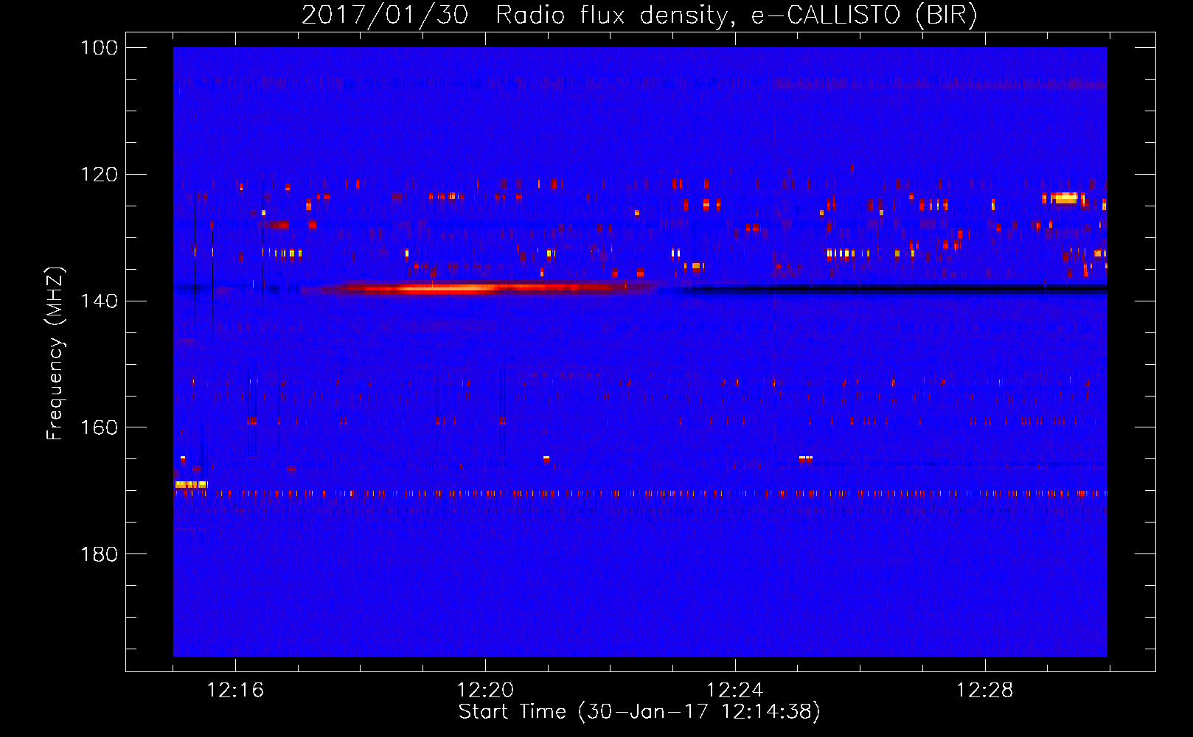Click the yellow burst near 124 MHz at 12:29
1193x737 pixels.
(1065, 198)
